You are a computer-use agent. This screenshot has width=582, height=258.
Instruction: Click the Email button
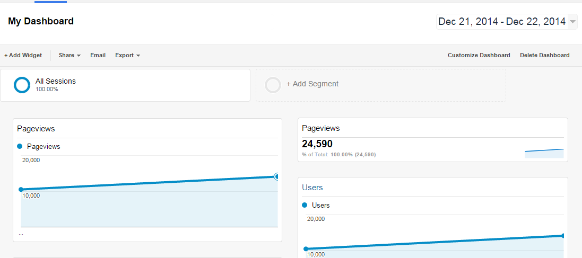(98, 55)
